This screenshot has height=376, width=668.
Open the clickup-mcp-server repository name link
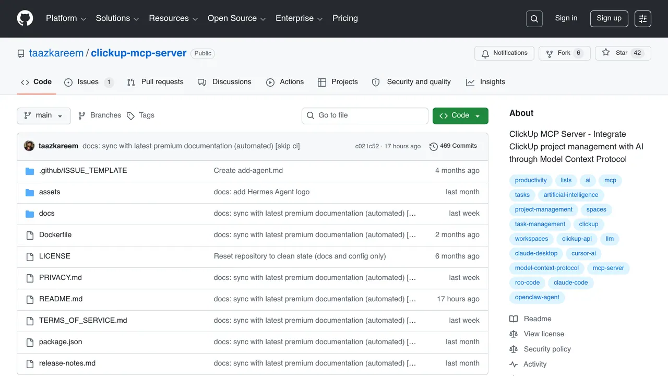pos(139,53)
